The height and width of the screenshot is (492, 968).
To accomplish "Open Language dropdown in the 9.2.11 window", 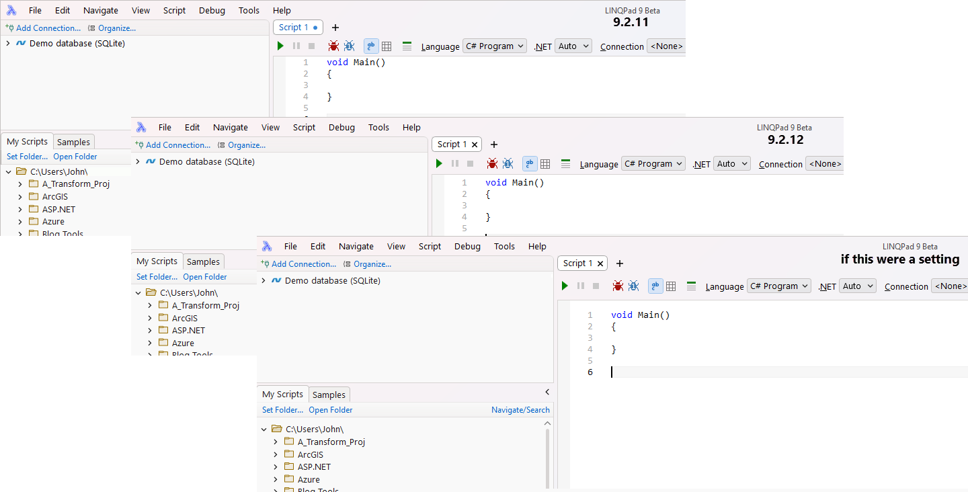I will click(495, 46).
